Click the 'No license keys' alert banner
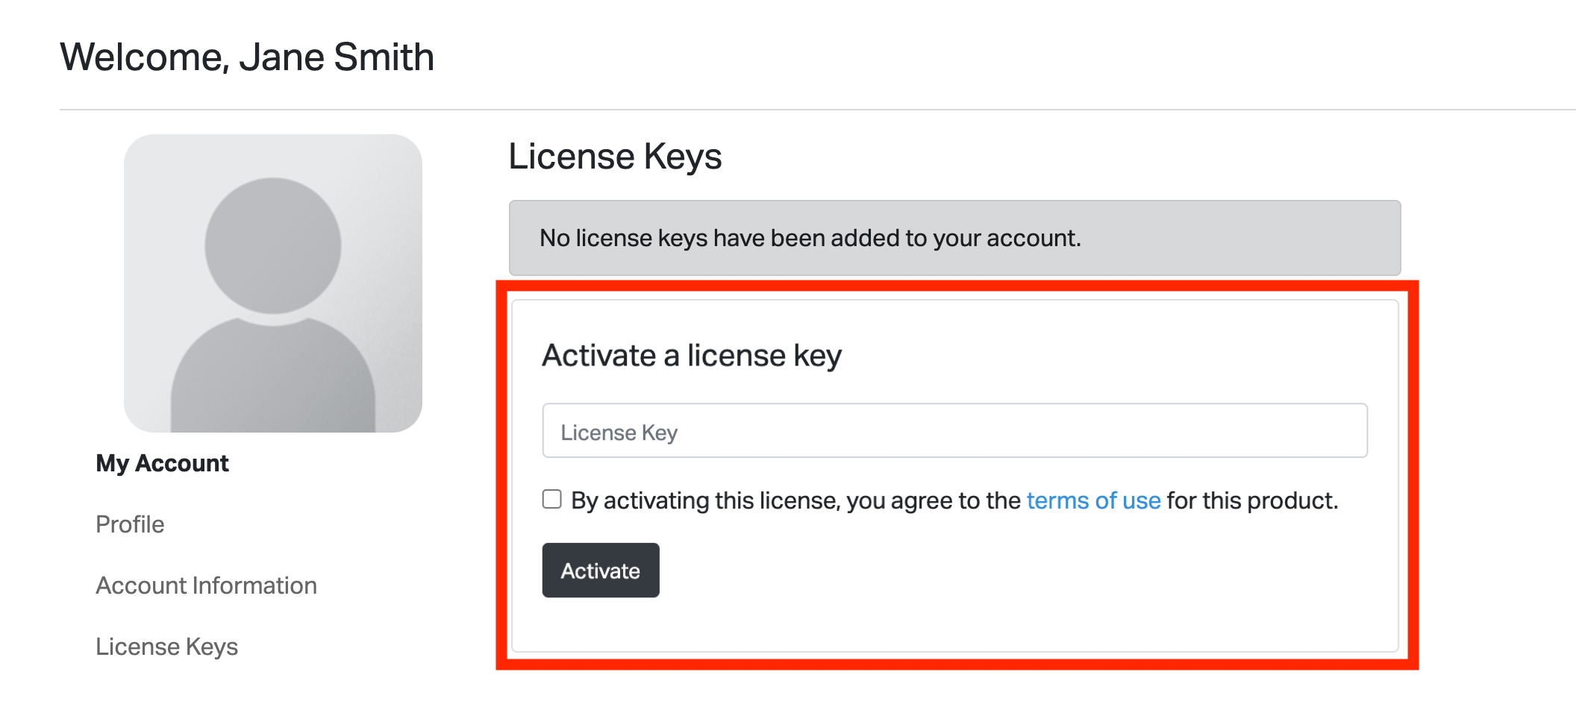Screen dimensions: 1576x716 tap(955, 238)
